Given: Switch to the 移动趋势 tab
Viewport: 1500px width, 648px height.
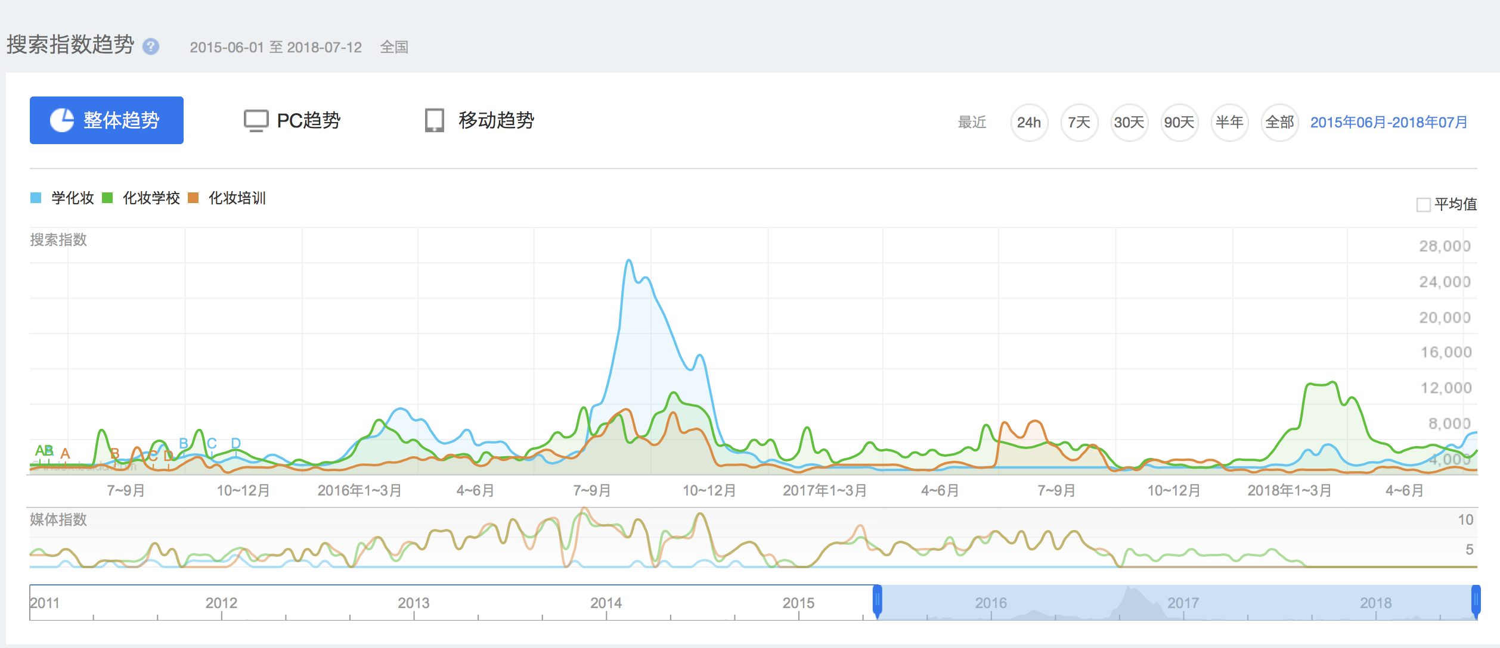Looking at the screenshot, I should click(495, 120).
